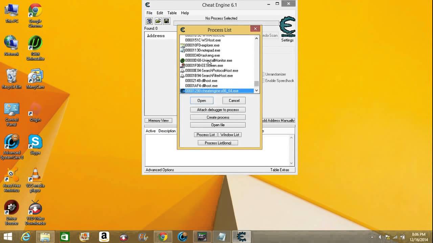Click the save floppy disk toolbar icon

166,21
